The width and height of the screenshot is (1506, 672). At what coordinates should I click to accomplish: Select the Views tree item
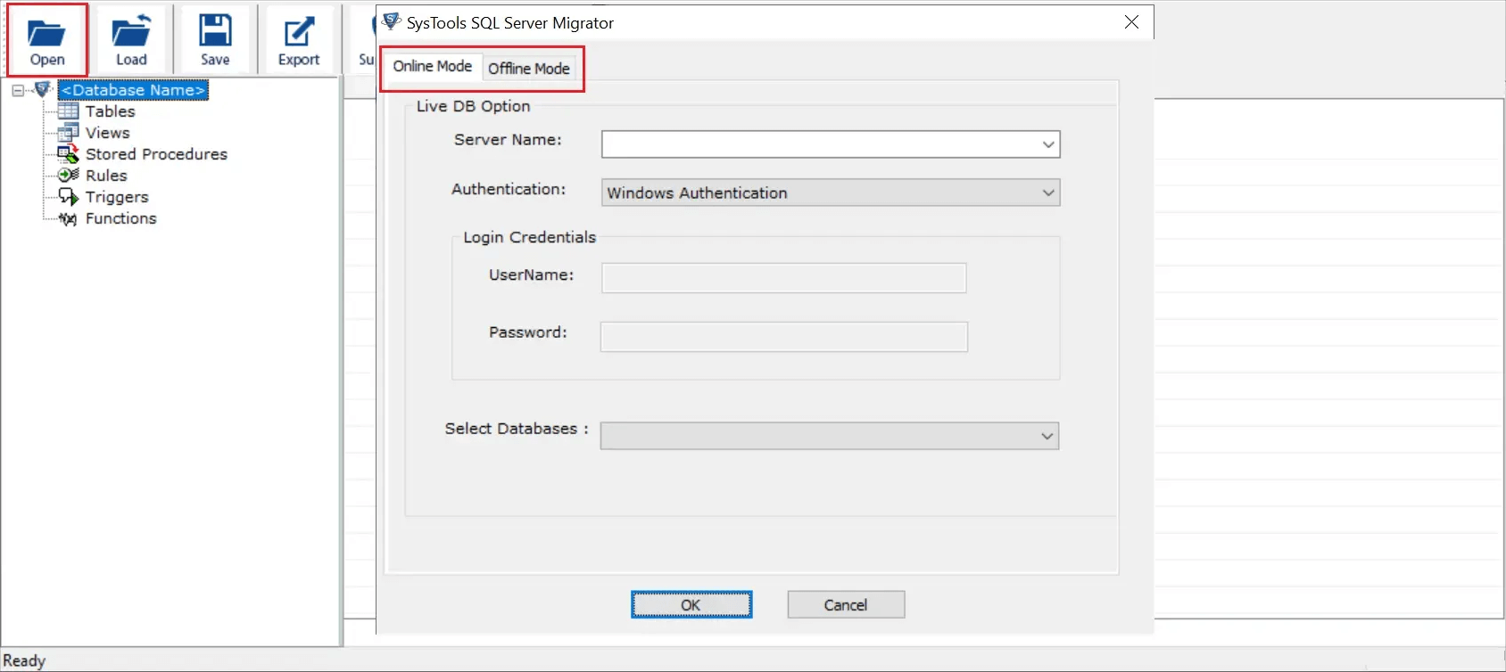(107, 133)
